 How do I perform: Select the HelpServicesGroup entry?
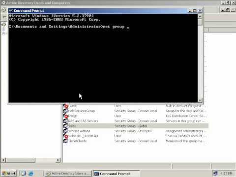tap(82, 111)
